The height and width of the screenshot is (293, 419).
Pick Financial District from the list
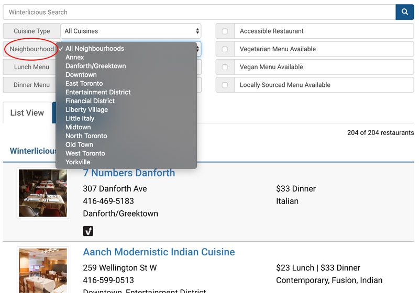[x=126, y=101]
